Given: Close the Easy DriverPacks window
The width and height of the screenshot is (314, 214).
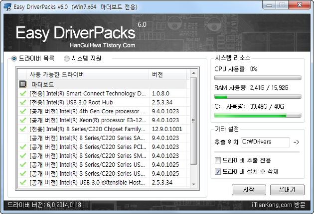Looking at the screenshot, I should [300, 5].
